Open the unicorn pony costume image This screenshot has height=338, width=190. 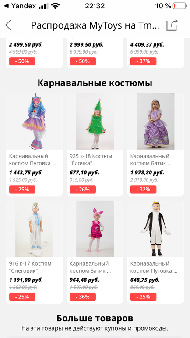click(x=34, y=121)
